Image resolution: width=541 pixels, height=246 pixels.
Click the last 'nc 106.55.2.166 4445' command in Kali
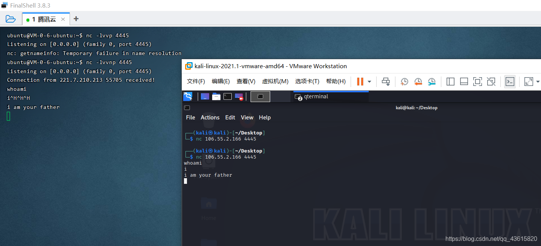(226, 157)
